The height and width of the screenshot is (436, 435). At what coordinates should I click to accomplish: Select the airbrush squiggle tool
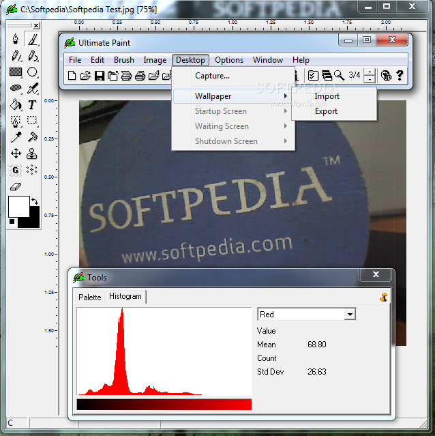tap(32, 88)
